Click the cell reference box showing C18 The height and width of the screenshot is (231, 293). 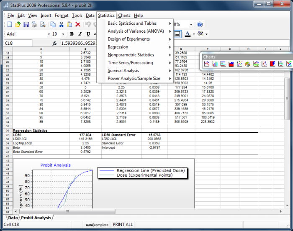[18, 43]
